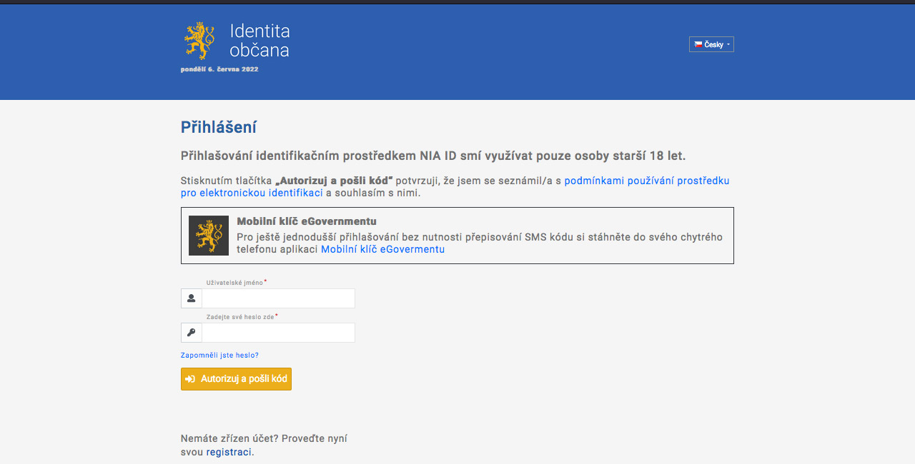Click the user icon beside username field
This screenshot has width=915, height=464.
192,298
